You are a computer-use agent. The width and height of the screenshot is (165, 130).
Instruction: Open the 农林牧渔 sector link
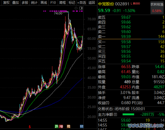[x=157, y=4]
